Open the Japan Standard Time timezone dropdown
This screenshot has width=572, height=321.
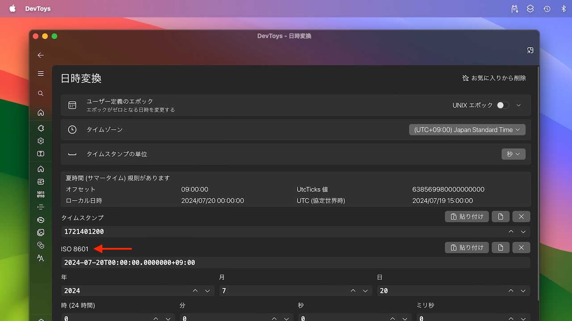click(x=467, y=130)
